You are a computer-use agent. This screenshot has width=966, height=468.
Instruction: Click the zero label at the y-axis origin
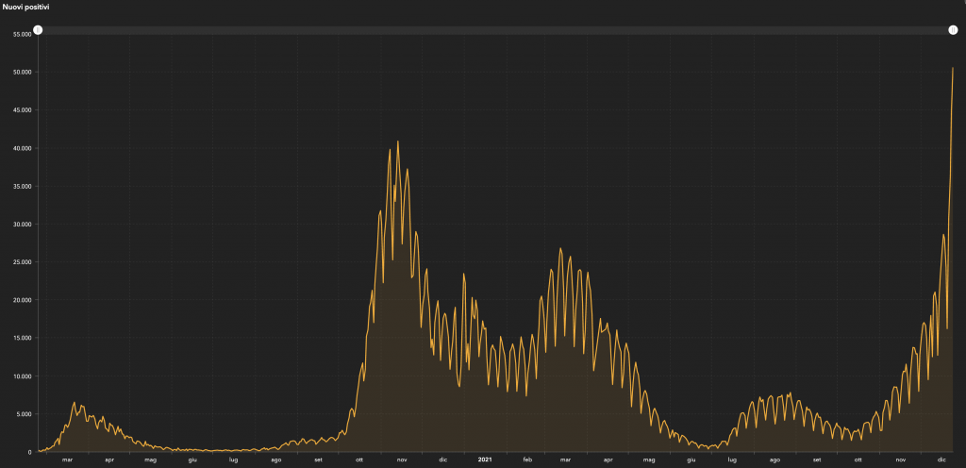tap(30, 452)
